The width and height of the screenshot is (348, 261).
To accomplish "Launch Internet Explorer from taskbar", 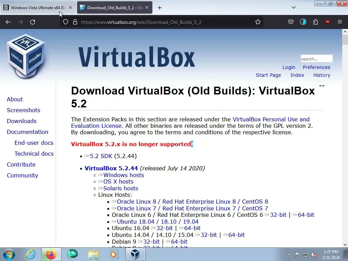I will 30,254.
